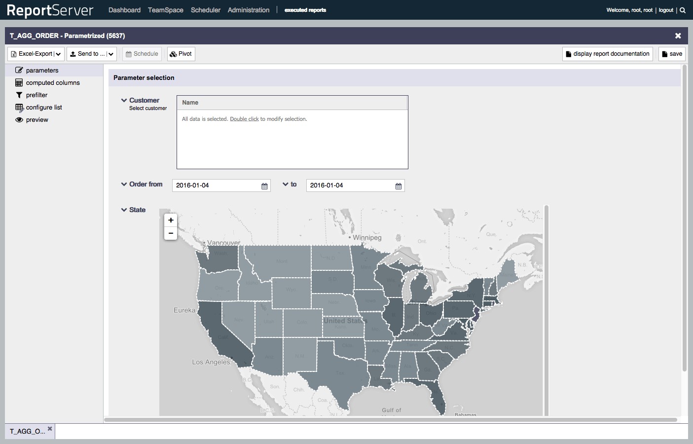Select computed columns in the sidebar
Image resolution: width=693 pixels, height=444 pixels.
52,83
